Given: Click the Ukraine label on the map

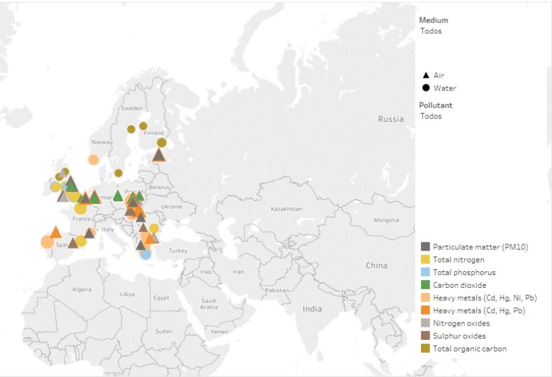Looking at the screenshot, I should pyautogui.click(x=172, y=206).
